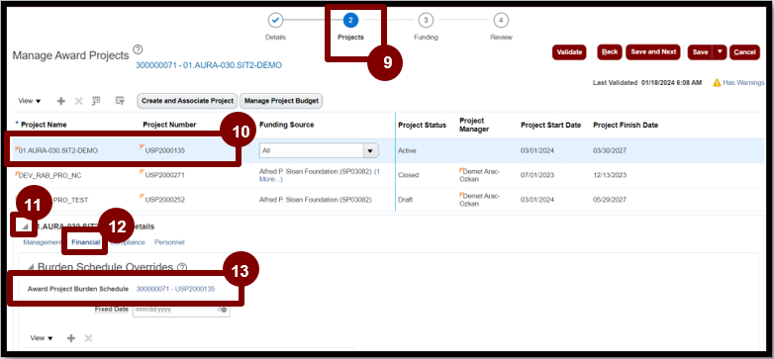Click Manage Project Budget button

pos(281,101)
